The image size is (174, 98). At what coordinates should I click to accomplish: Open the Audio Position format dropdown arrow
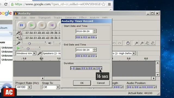(x=156, y=87)
